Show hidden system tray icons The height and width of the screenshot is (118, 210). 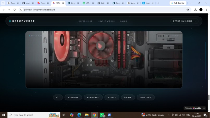point(169,115)
